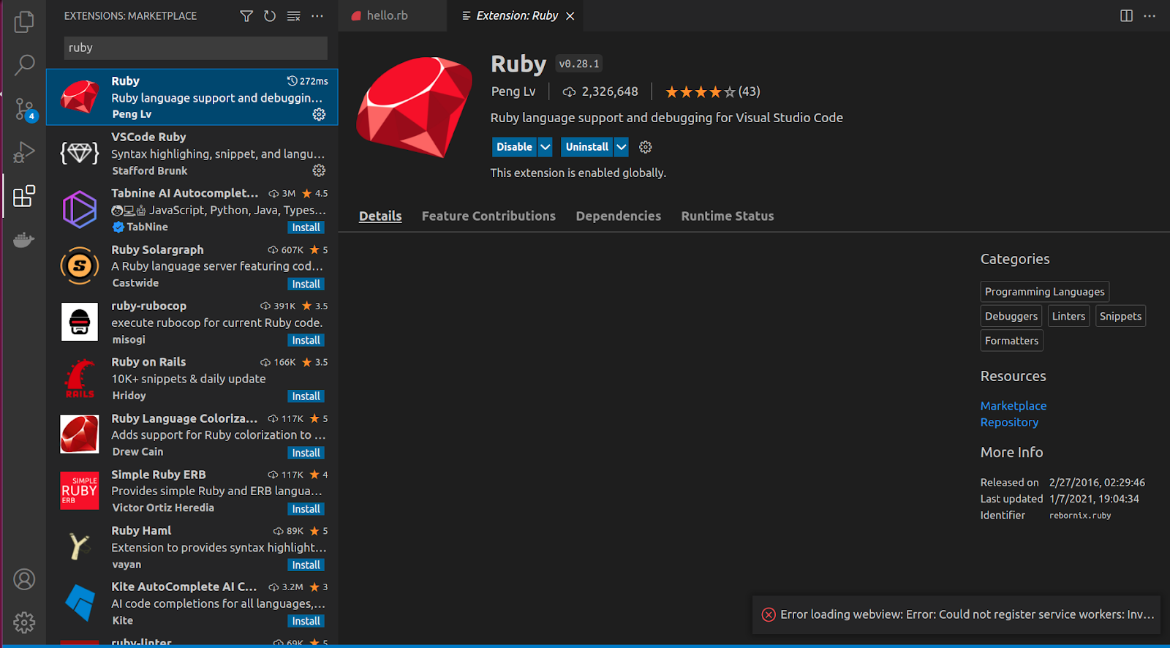Uninstall the Ruby extension
The width and height of the screenshot is (1170, 648).
point(586,147)
